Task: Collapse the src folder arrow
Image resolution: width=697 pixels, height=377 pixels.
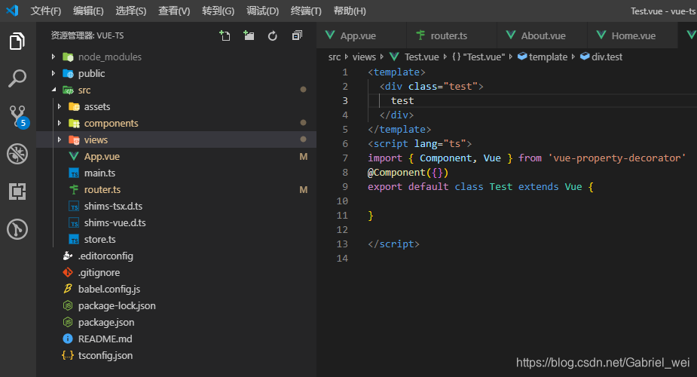Action: pos(53,90)
